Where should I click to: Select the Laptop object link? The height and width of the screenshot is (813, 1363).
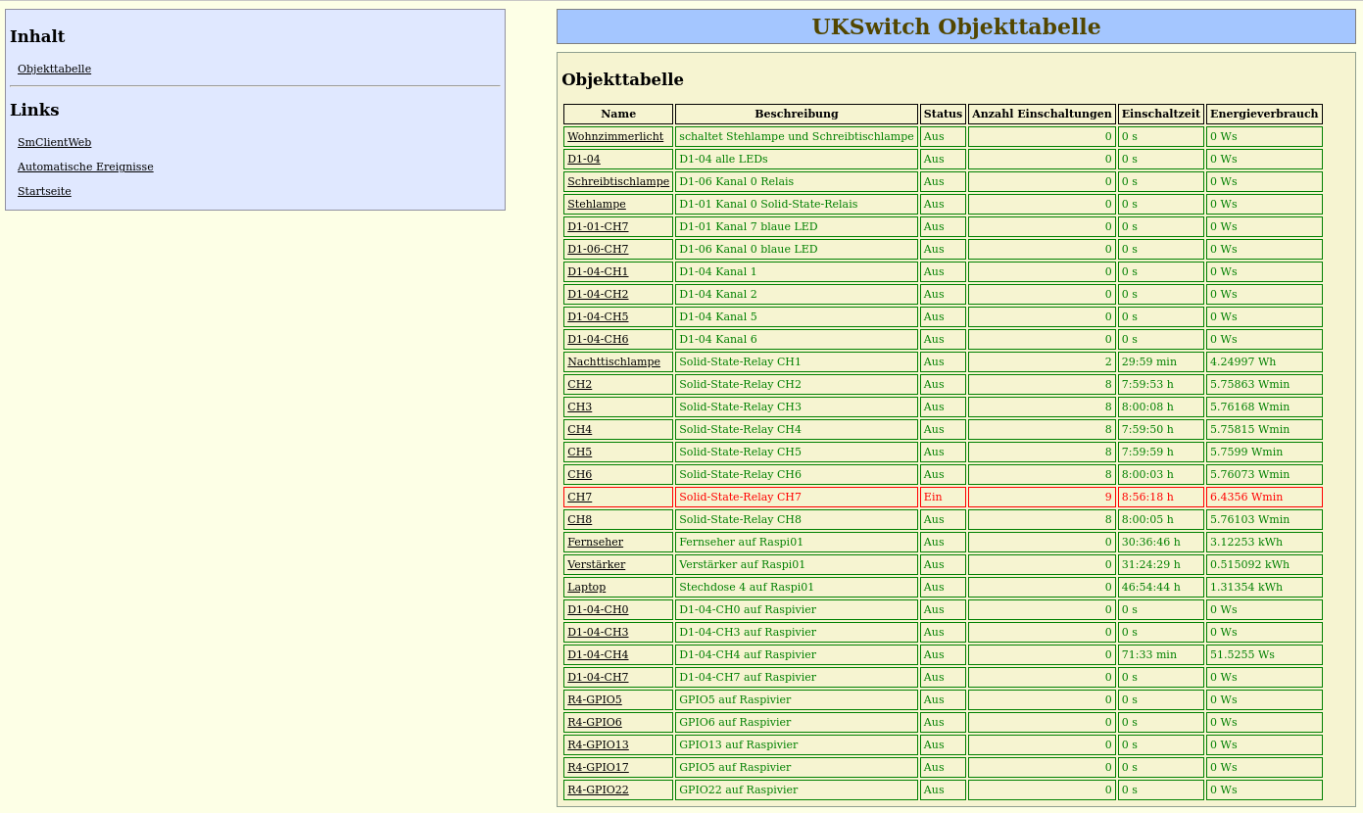[x=586, y=587]
